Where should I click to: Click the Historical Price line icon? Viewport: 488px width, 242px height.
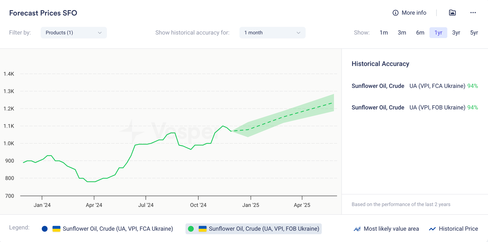tap(432, 229)
